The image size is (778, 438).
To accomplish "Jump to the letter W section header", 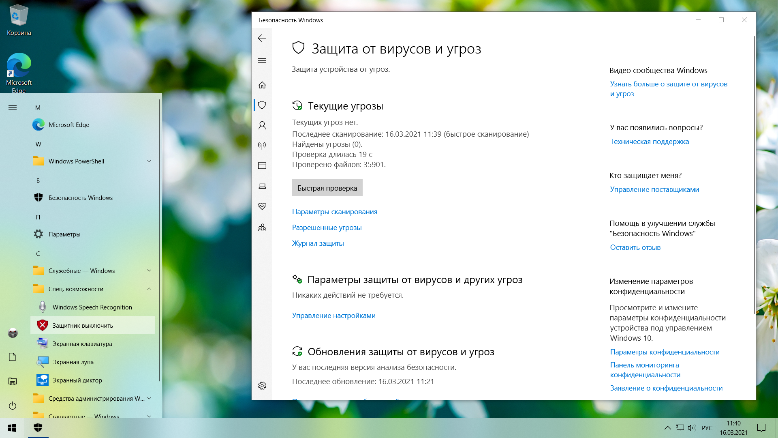I will point(38,144).
